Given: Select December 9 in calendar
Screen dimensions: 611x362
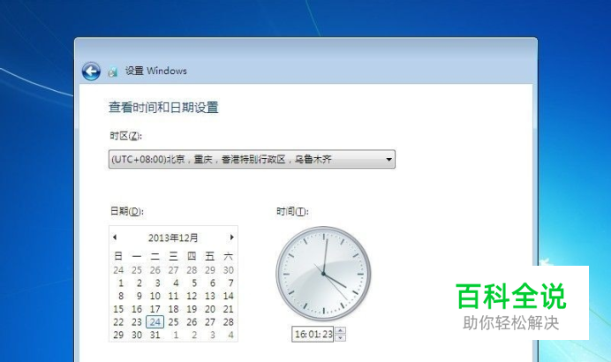Looking at the screenshot, I should (140, 296).
